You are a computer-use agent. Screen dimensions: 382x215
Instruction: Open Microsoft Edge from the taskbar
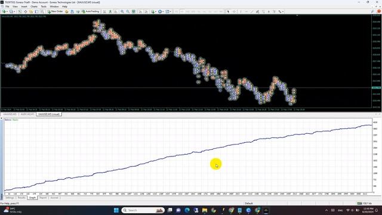[x=187, y=210]
